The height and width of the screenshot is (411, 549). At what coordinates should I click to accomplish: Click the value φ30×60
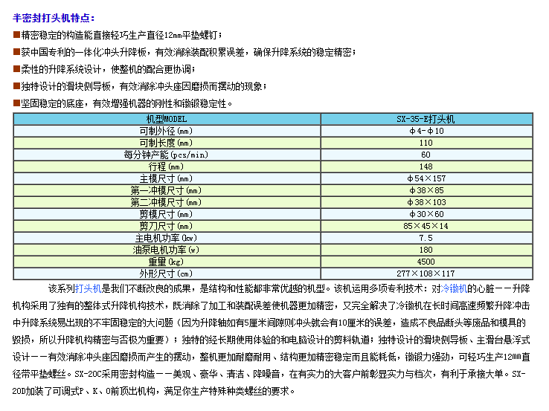[426, 215]
